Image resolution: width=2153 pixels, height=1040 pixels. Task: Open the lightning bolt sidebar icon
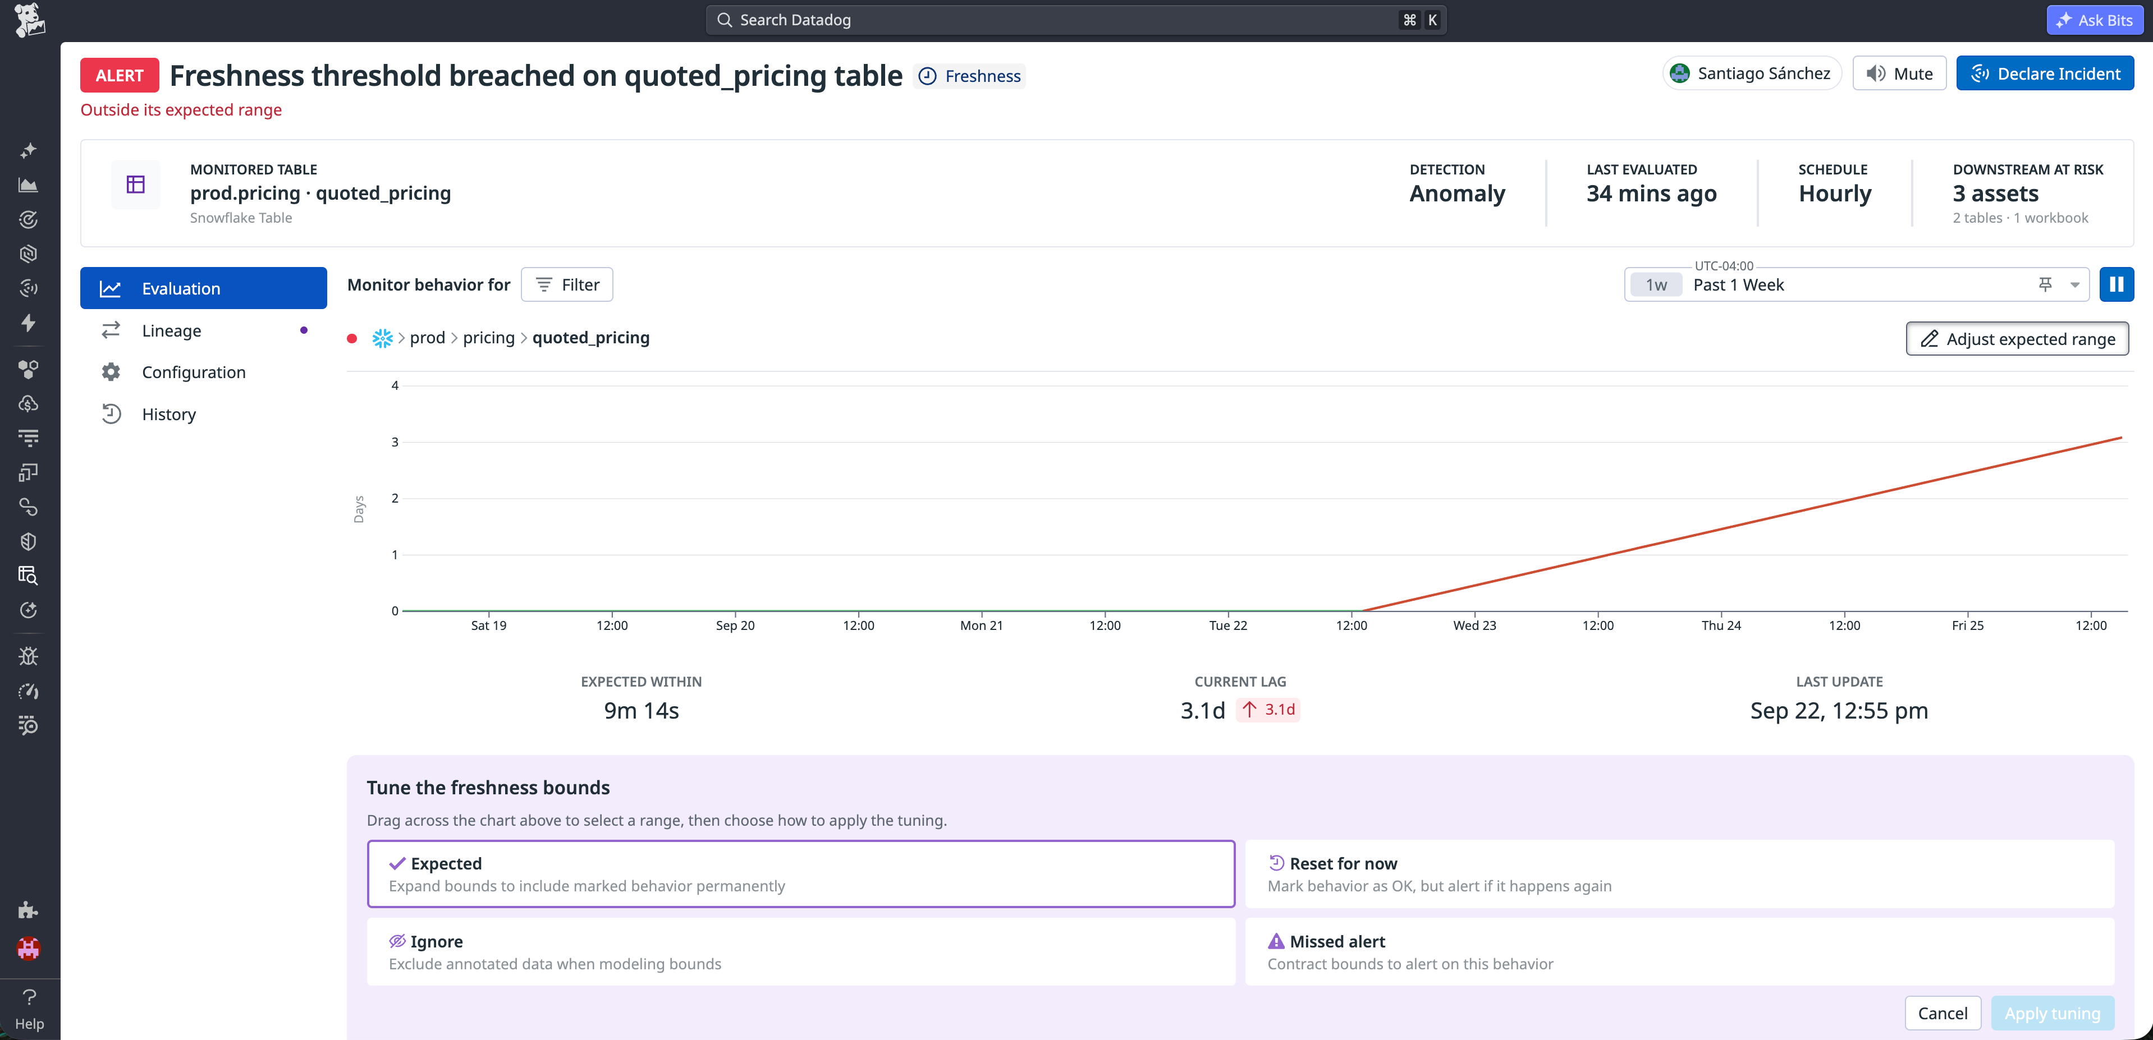coord(29,323)
